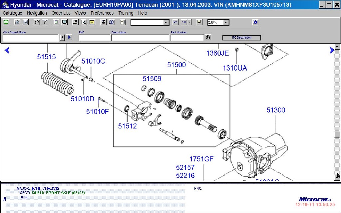341x213 pixels.
Task: Click the scrollbar up arrow of the diagram
Action: [x=337, y=46]
